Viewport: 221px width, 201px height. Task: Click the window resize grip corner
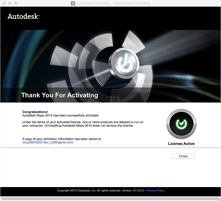tap(219, 199)
